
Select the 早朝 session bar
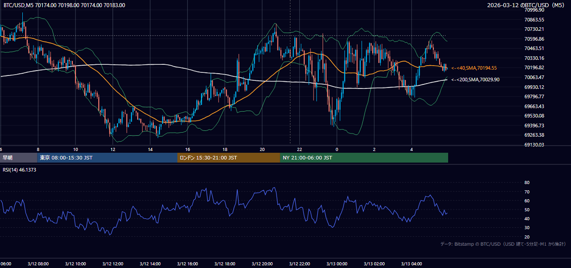pos(19,158)
